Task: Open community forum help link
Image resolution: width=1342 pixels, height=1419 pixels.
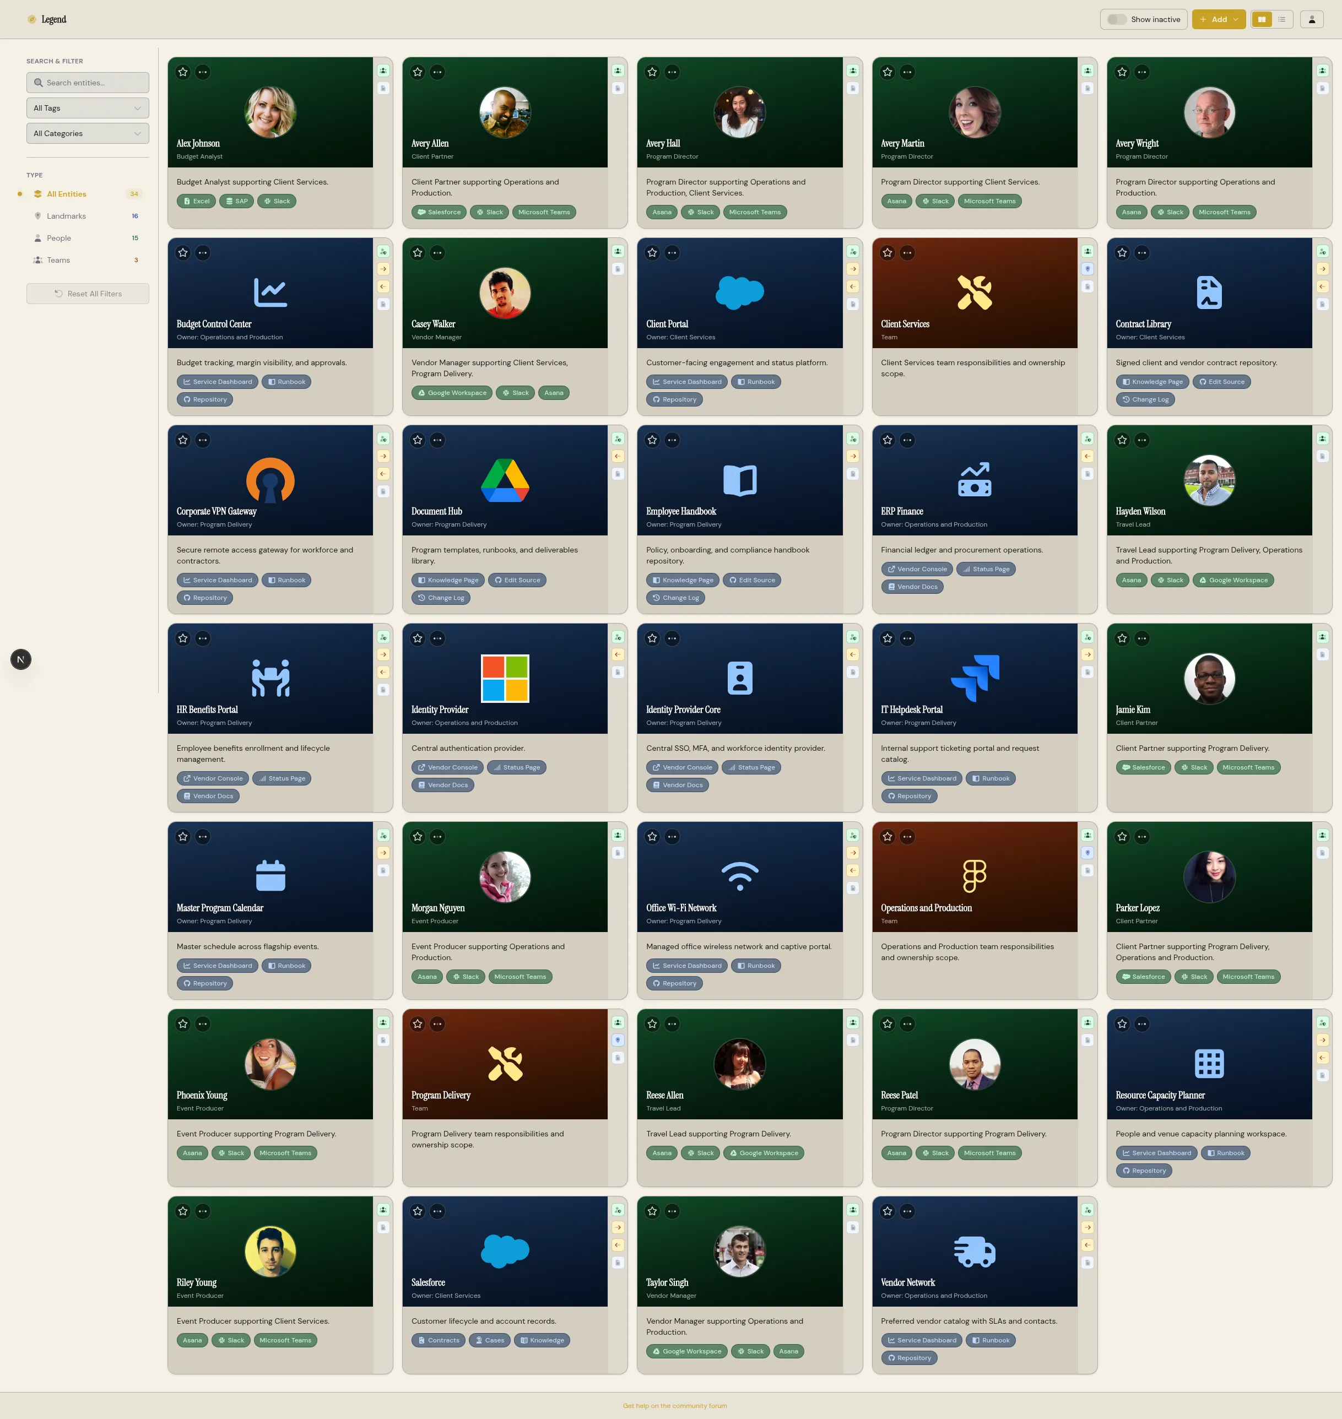Action: [x=674, y=1406]
